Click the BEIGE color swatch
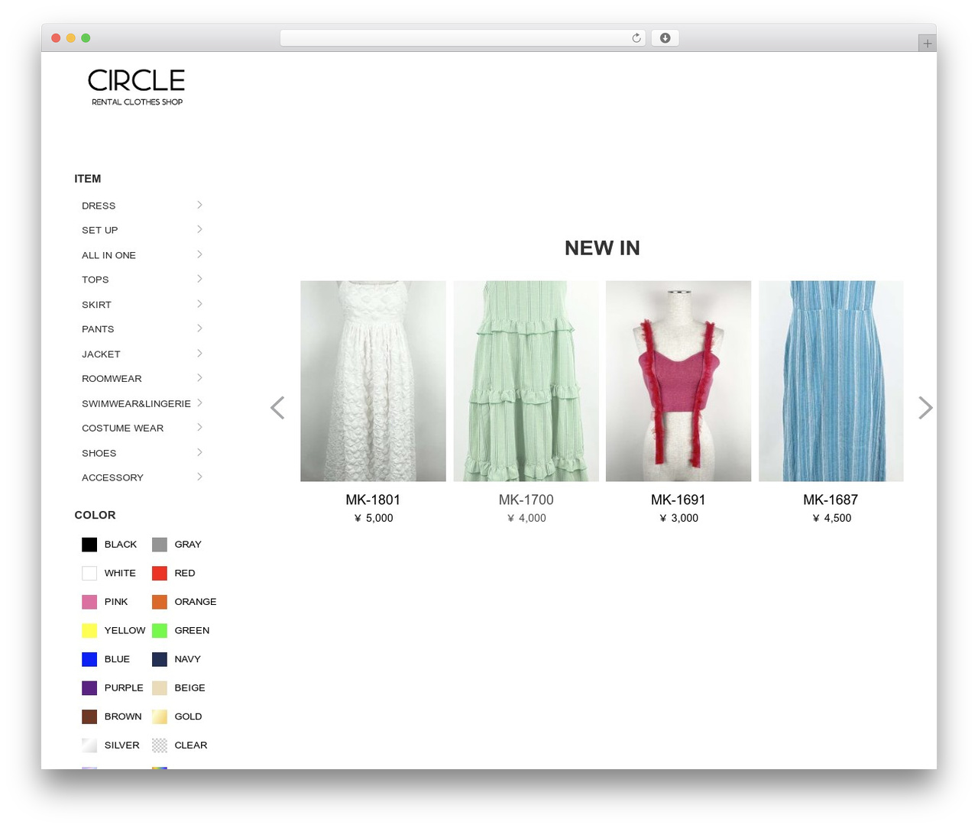Image resolution: width=978 pixels, height=828 pixels. click(x=160, y=687)
